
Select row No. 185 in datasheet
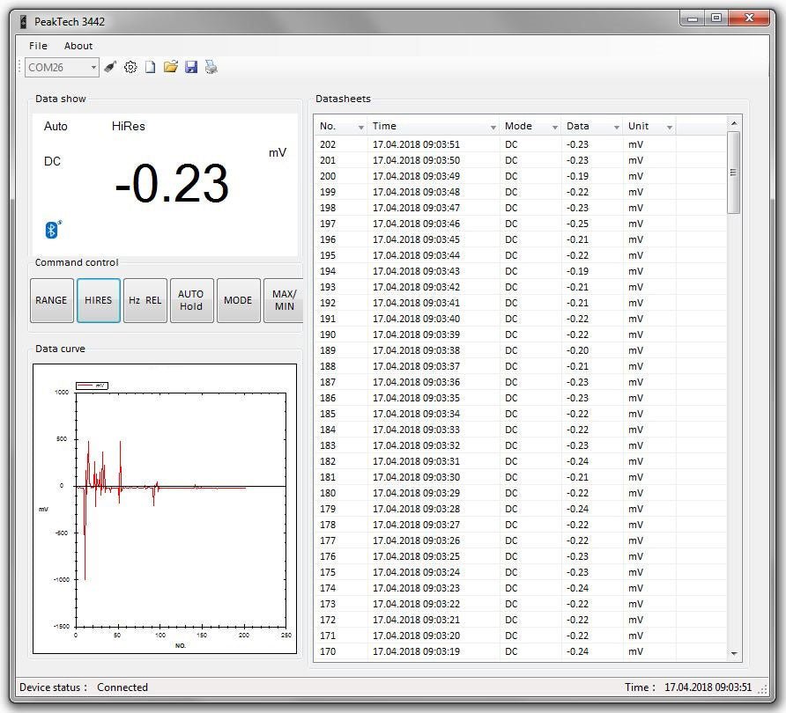point(520,414)
